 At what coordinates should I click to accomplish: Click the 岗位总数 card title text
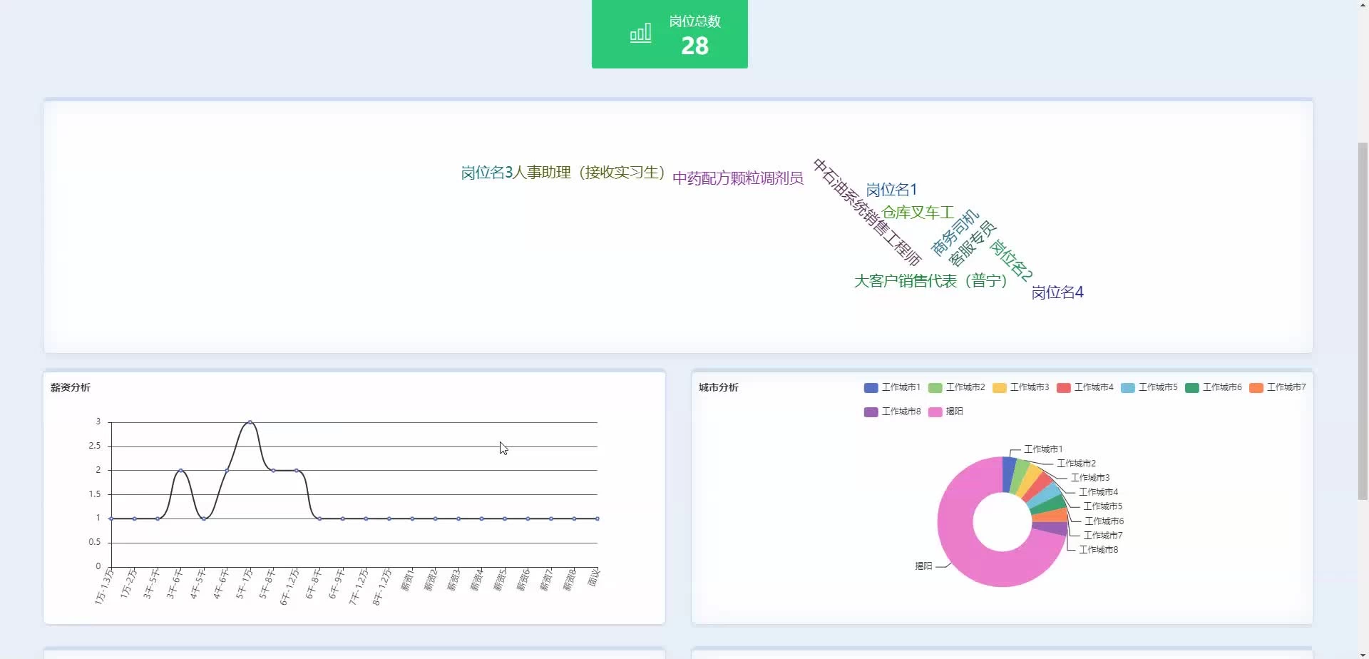coord(694,21)
